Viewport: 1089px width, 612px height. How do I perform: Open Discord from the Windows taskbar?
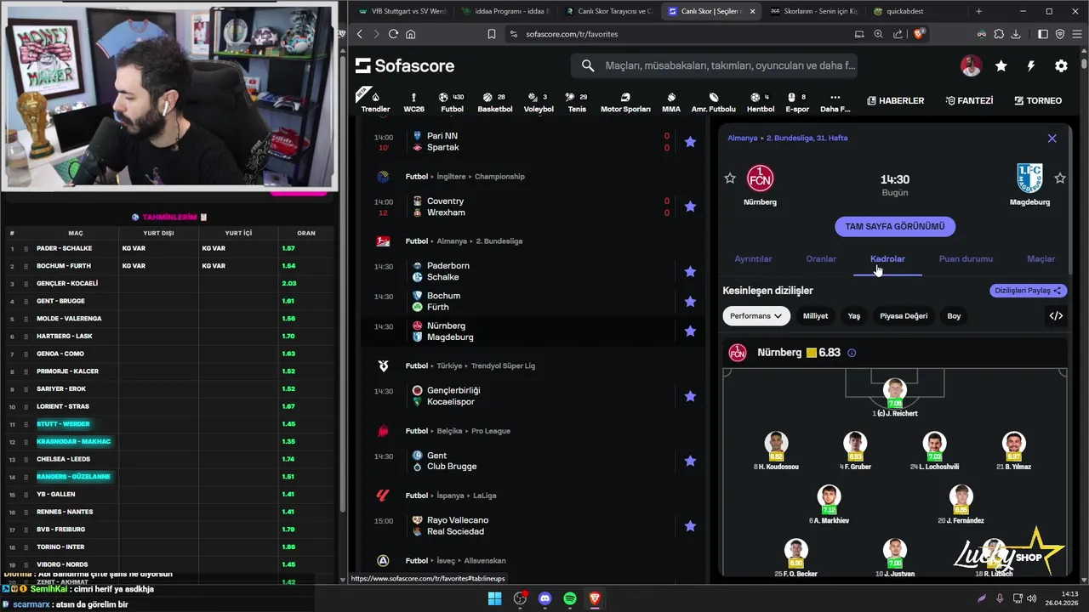(x=545, y=598)
